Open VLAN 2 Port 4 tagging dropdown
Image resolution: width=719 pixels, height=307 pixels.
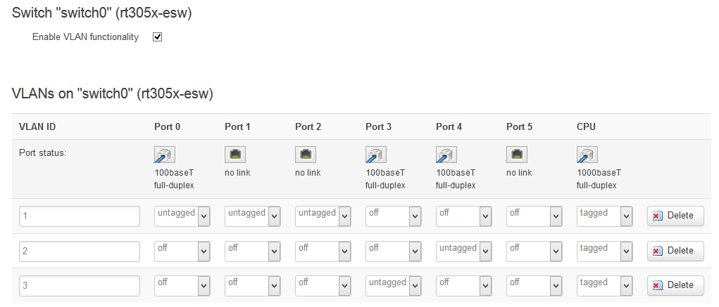(x=464, y=251)
